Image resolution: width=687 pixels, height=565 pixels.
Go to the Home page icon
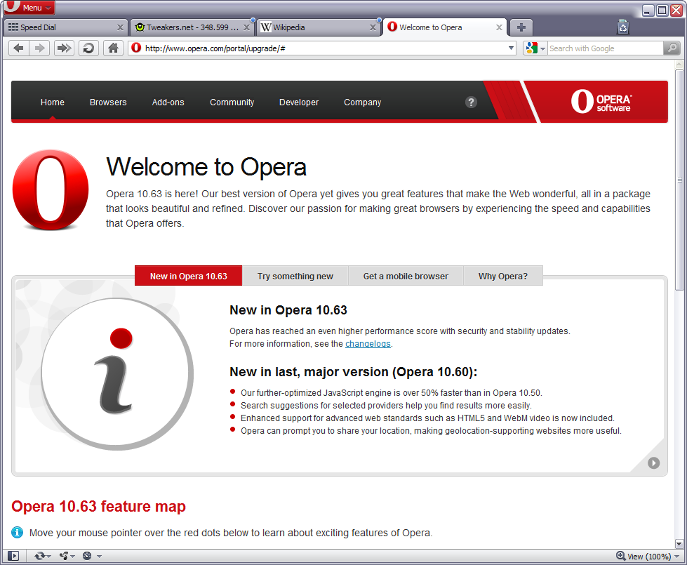[x=113, y=48]
